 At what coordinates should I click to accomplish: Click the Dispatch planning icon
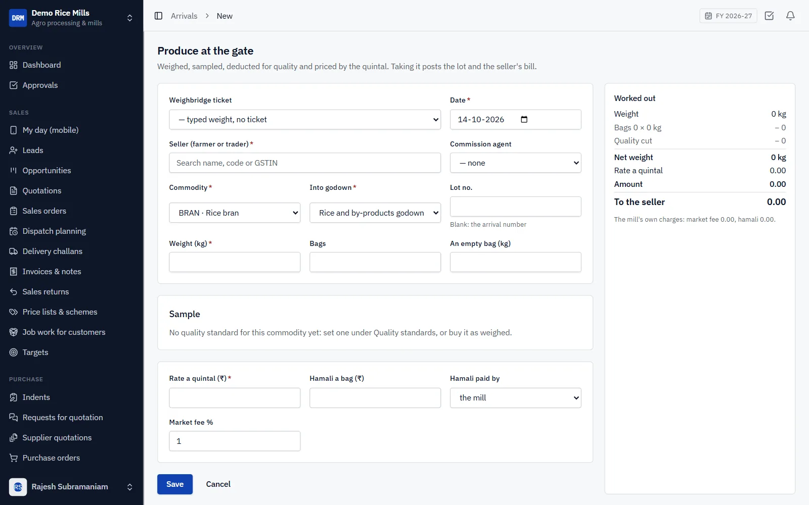point(14,231)
